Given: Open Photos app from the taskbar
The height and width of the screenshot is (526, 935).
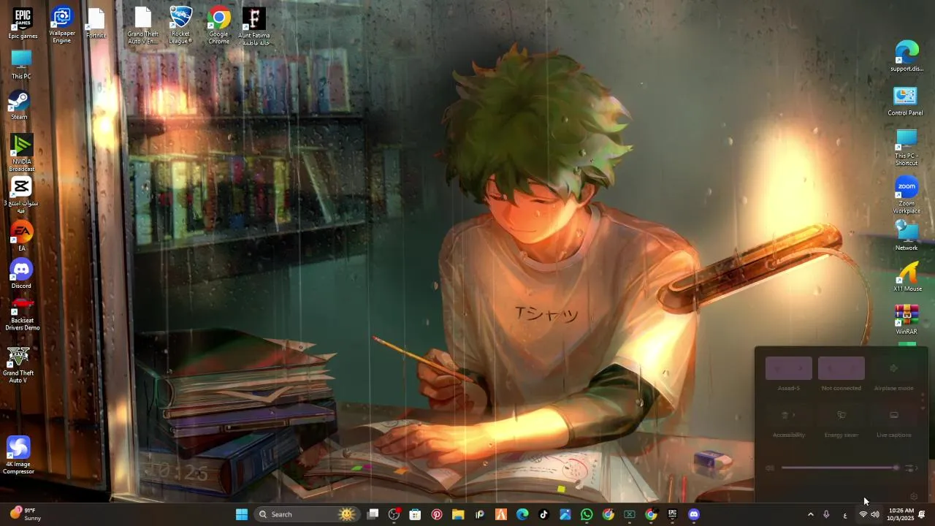Looking at the screenshot, I should click(x=565, y=514).
